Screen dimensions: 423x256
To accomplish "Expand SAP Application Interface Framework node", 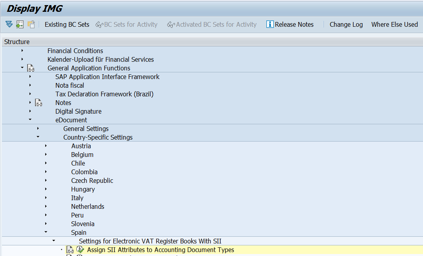I will pyautogui.click(x=30, y=77).
